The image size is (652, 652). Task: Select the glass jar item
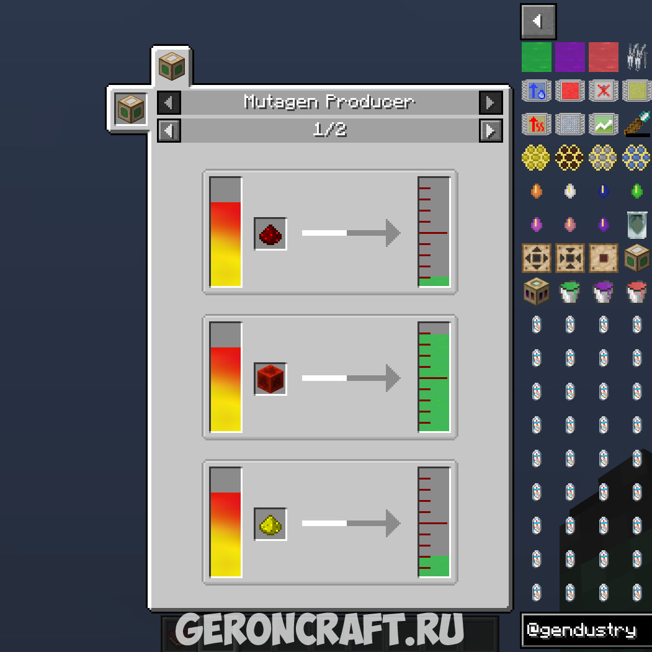pyautogui.click(x=636, y=225)
